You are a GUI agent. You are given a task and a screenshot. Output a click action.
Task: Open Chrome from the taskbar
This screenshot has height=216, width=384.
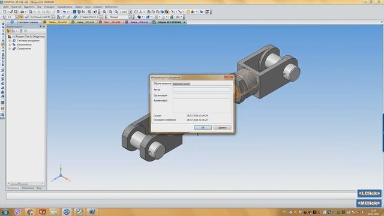click(x=30, y=212)
